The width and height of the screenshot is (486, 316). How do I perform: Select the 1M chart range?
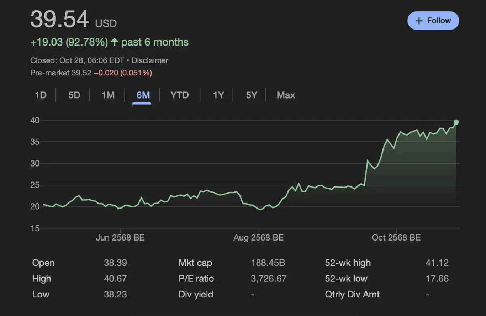[108, 95]
